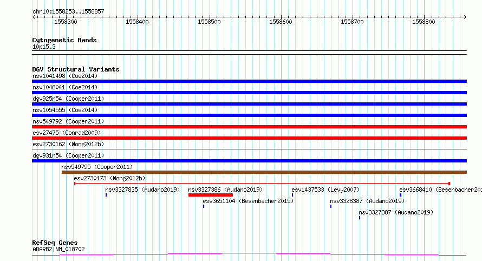Click the chr10:1558253..1558857 coordinate label
The image size is (482, 261).
pos(68,11)
